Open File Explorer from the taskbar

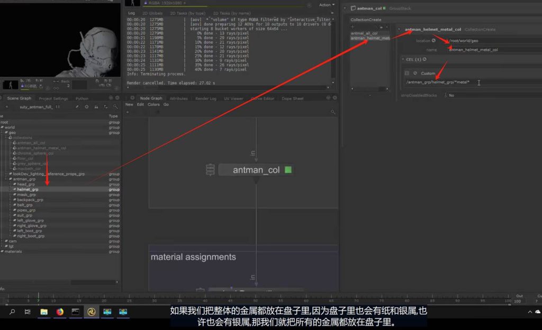44,312
